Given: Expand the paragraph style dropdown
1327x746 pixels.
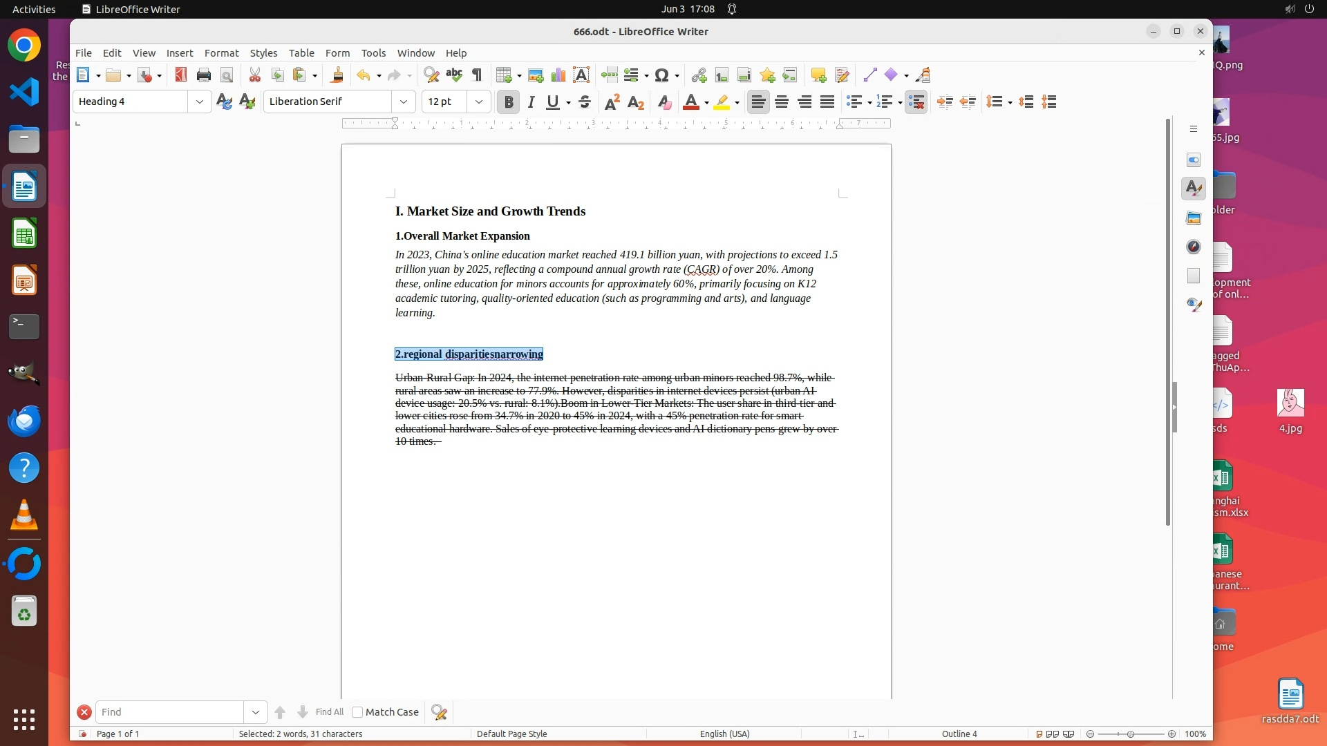Looking at the screenshot, I should tap(199, 102).
